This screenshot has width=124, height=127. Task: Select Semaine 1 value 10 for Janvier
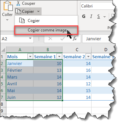(48, 64)
